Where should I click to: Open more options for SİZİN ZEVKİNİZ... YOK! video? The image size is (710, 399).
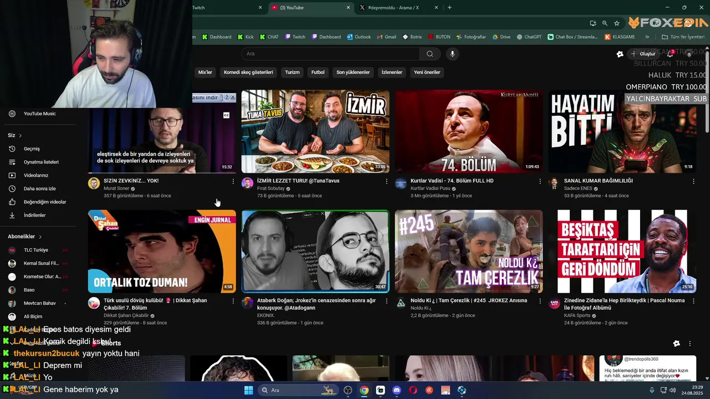pyautogui.click(x=233, y=181)
